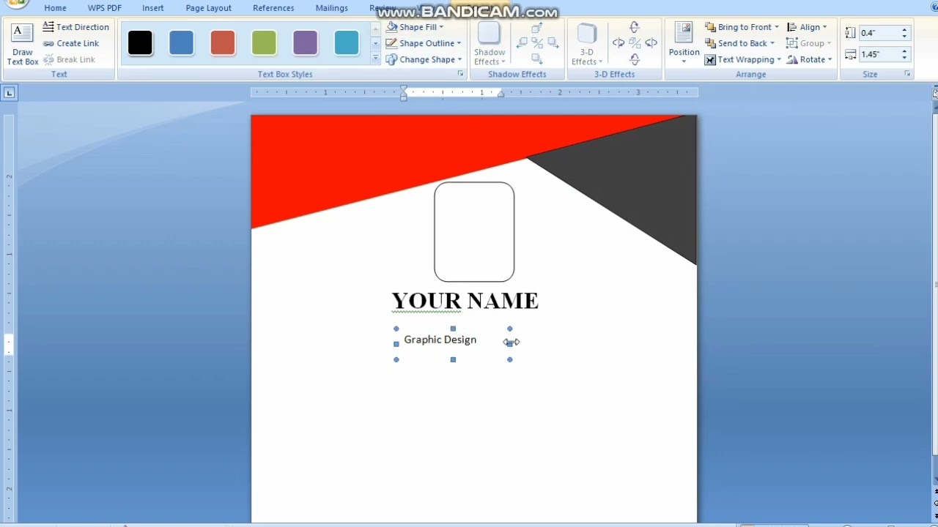
Task: Decrease the shape width with the down arrow
Action: [904, 58]
